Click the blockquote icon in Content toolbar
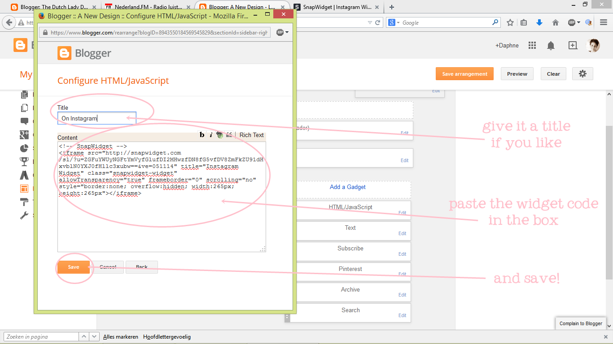The width and height of the screenshot is (613, 344). coord(229,135)
